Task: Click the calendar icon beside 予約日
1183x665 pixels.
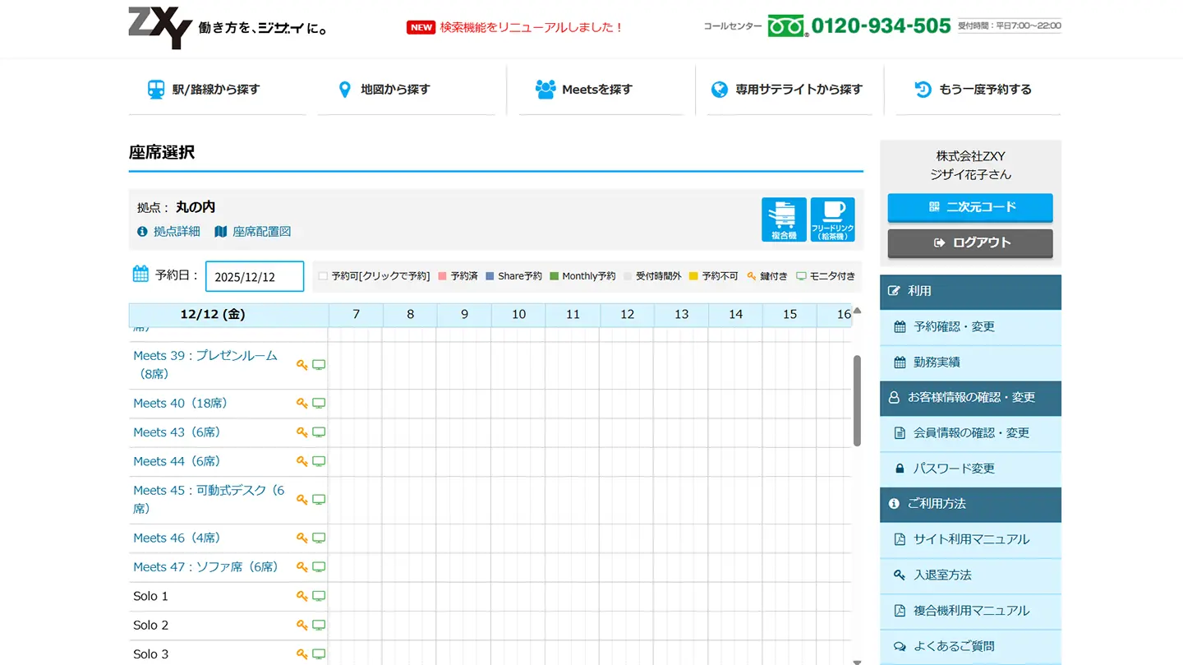Action: click(139, 274)
